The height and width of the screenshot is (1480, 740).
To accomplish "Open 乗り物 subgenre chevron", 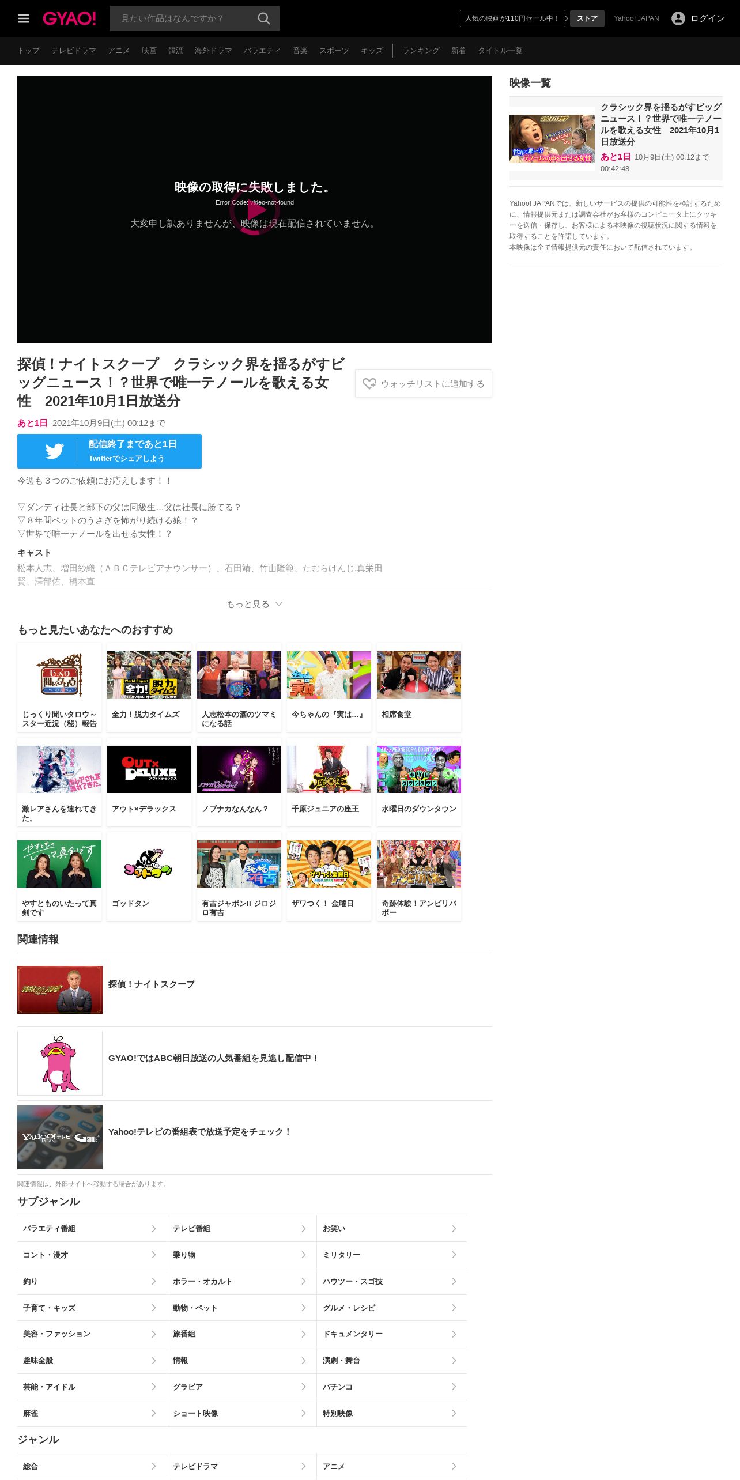I will tap(304, 1255).
